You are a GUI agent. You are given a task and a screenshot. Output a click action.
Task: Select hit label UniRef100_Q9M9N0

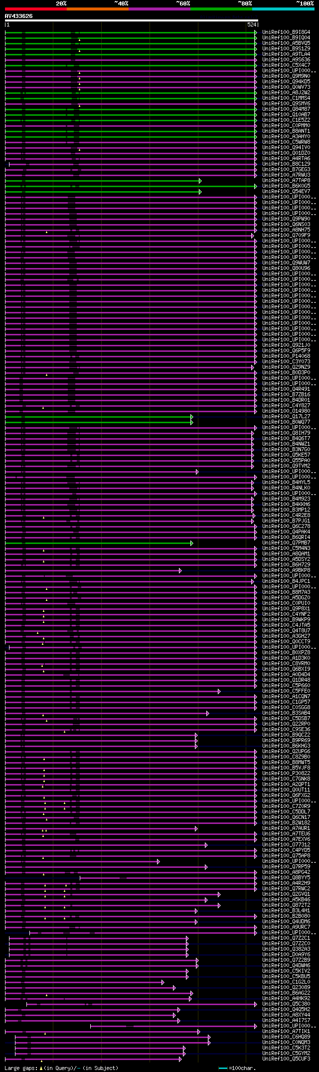(x=286, y=76)
